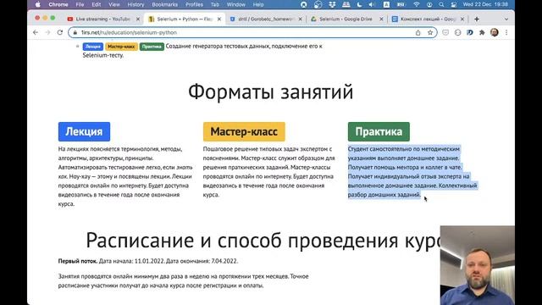View site info via the lock icon
This screenshot has height=305, width=542.
pos(75,32)
